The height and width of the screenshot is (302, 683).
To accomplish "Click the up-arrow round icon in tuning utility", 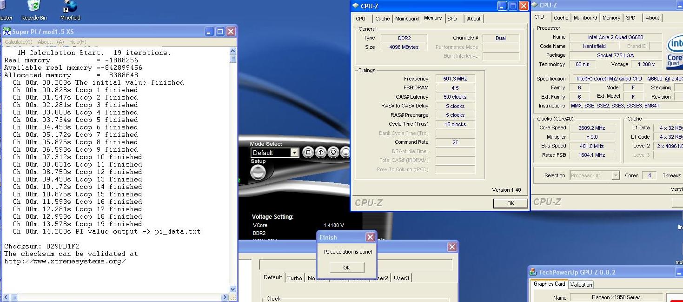I will 320,152.
